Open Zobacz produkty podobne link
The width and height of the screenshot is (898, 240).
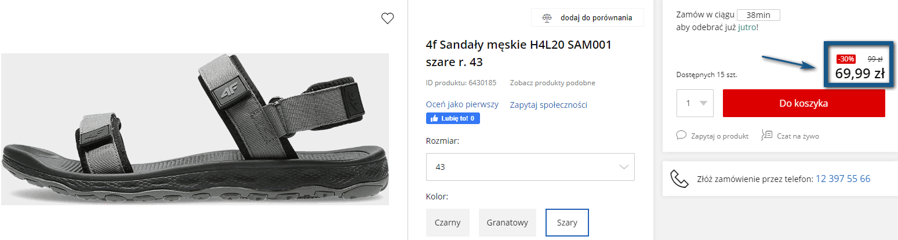552,83
